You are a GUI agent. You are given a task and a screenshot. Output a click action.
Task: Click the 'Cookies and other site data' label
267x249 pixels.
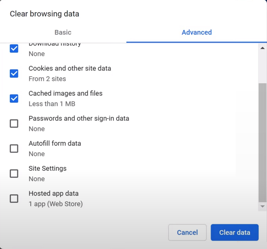point(70,68)
